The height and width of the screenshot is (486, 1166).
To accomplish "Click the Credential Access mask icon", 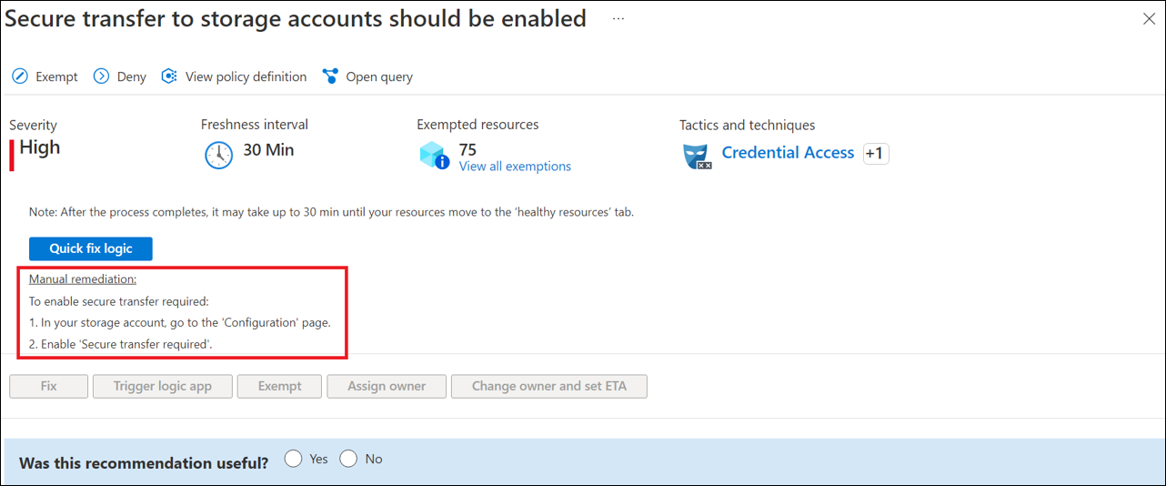I will point(697,156).
